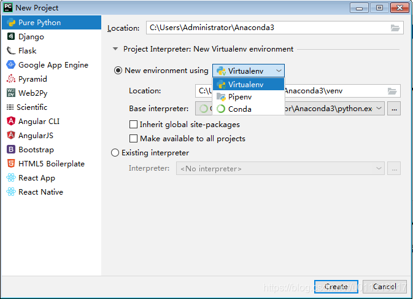This screenshot has width=413, height=299.
Task: Select Bootstrap project label
Action: 36,150
